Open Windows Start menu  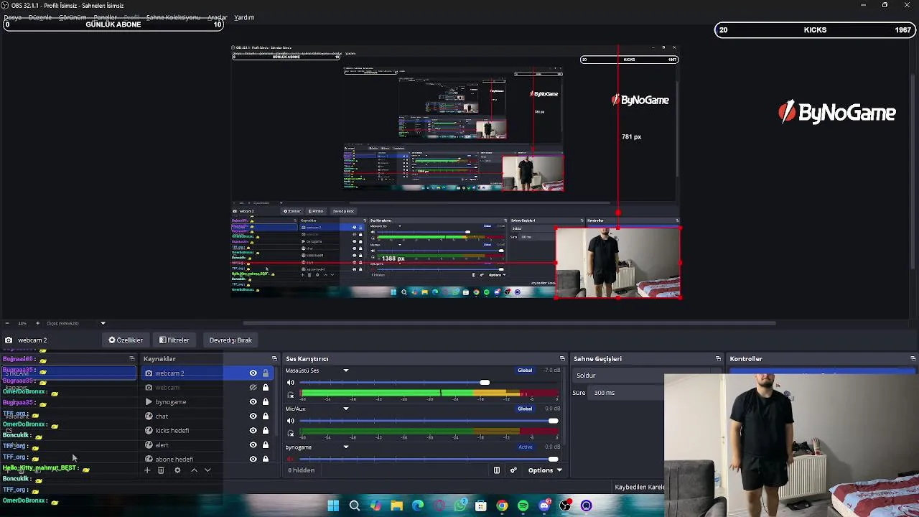click(x=333, y=506)
